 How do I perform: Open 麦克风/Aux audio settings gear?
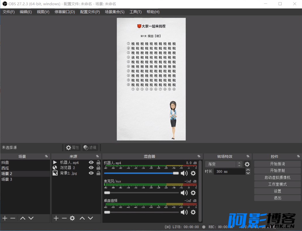coord(193,193)
